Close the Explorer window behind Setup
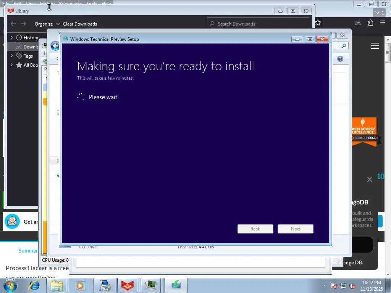The image size is (391, 293). tap(342, 35)
